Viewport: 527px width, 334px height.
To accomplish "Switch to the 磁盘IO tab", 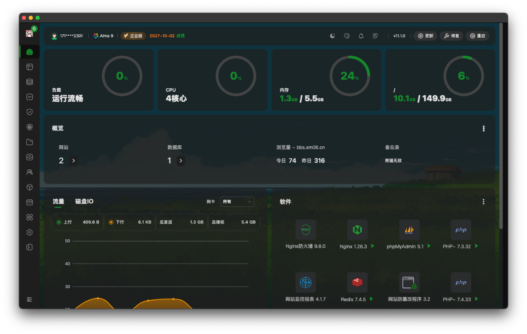I will (x=84, y=201).
